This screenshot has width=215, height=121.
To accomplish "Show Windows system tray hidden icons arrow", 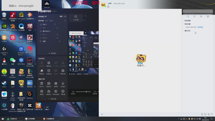I will pyautogui.click(x=178, y=119).
